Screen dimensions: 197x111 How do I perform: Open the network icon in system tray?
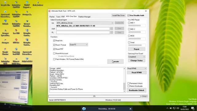tap(174, 108)
